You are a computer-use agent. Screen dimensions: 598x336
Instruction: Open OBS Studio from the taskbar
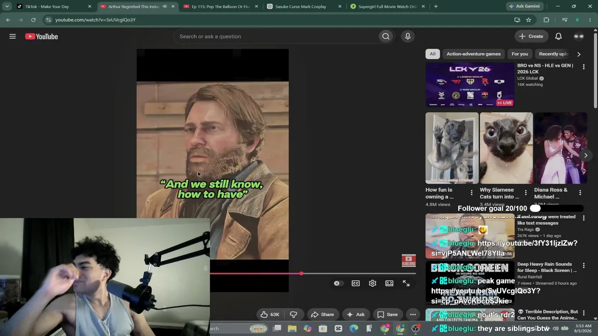coord(415,329)
